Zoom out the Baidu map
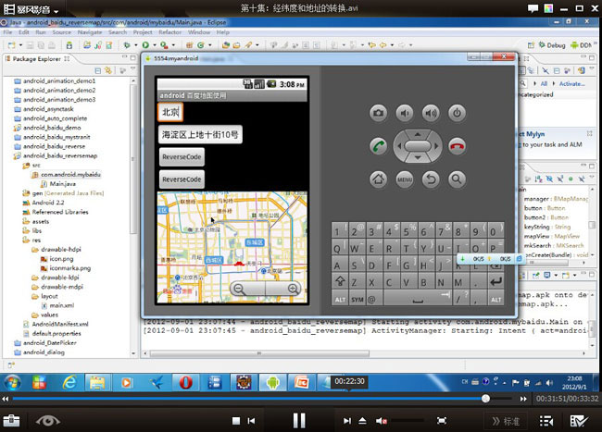The width and height of the screenshot is (602, 432). tap(239, 289)
